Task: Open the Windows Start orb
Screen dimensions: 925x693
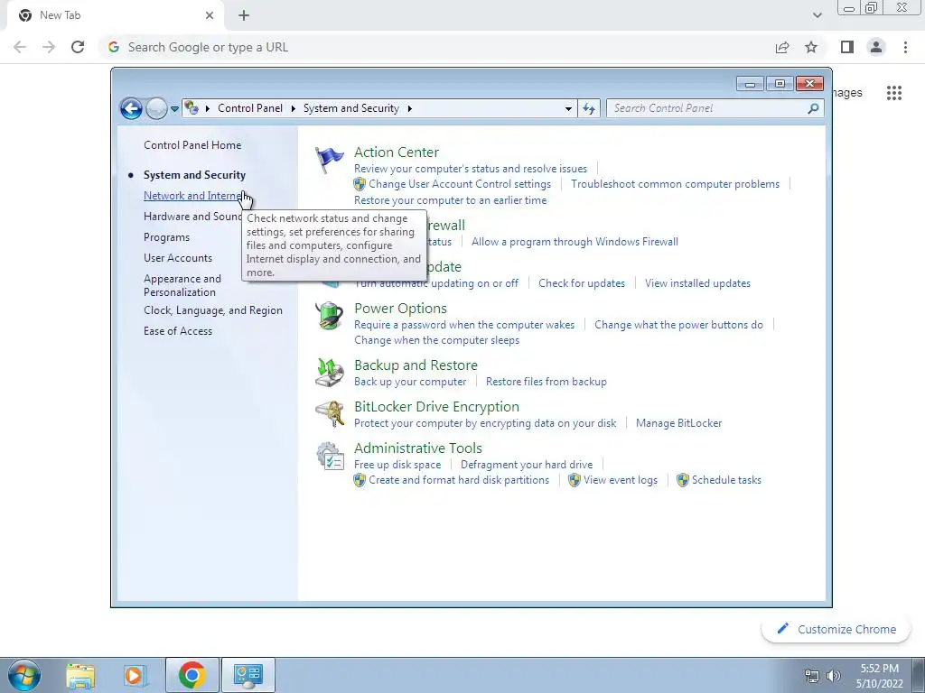Action: tap(23, 675)
